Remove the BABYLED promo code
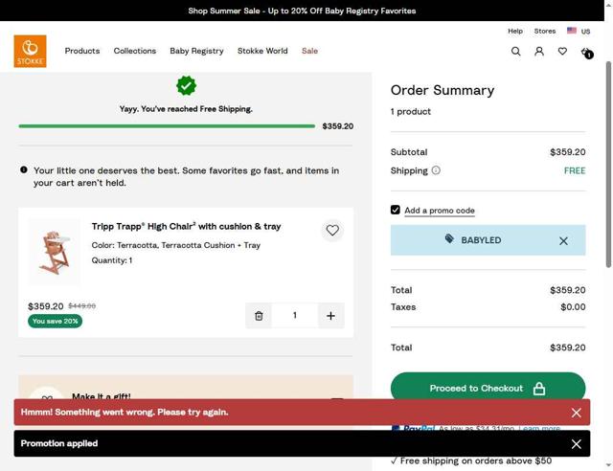The height and width of the screenshot is (471, 613). point(563,241)
